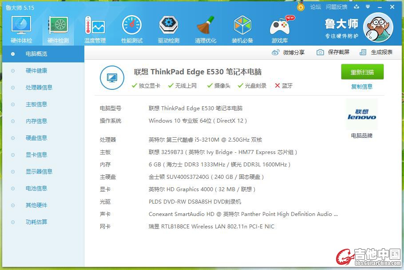Click the 联想 ThinkPad Edge E530 heading
The width and height of the screenshot is (404, 270).
198,72
